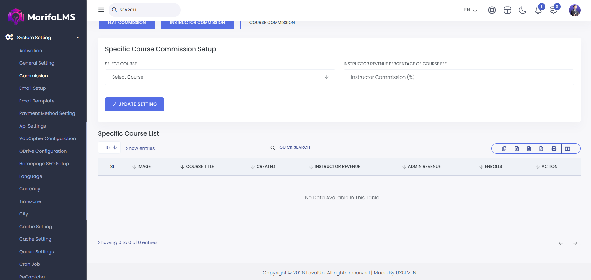Open the Select Course dropdown
Viewport: 591px width, 280px height.
[x=220, y=77]
